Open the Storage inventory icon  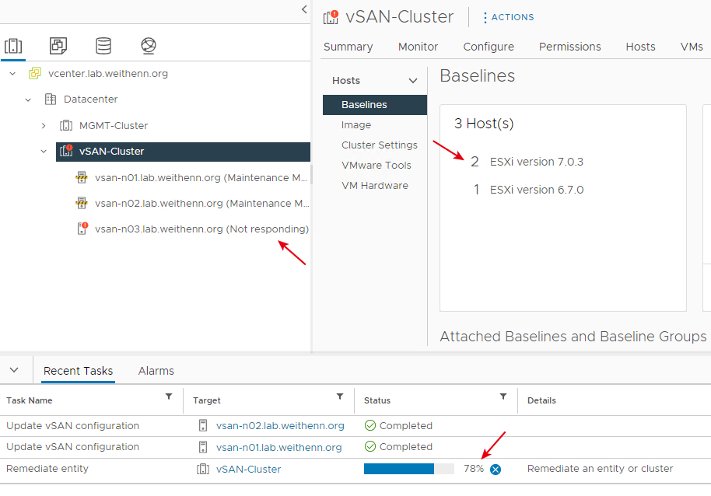pyautogui.click(x=103, y=46)
